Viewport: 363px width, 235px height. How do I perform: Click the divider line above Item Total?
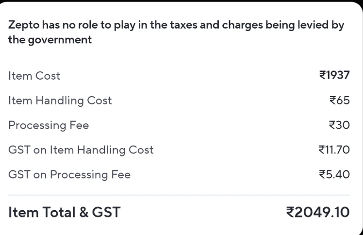point(179,195)
